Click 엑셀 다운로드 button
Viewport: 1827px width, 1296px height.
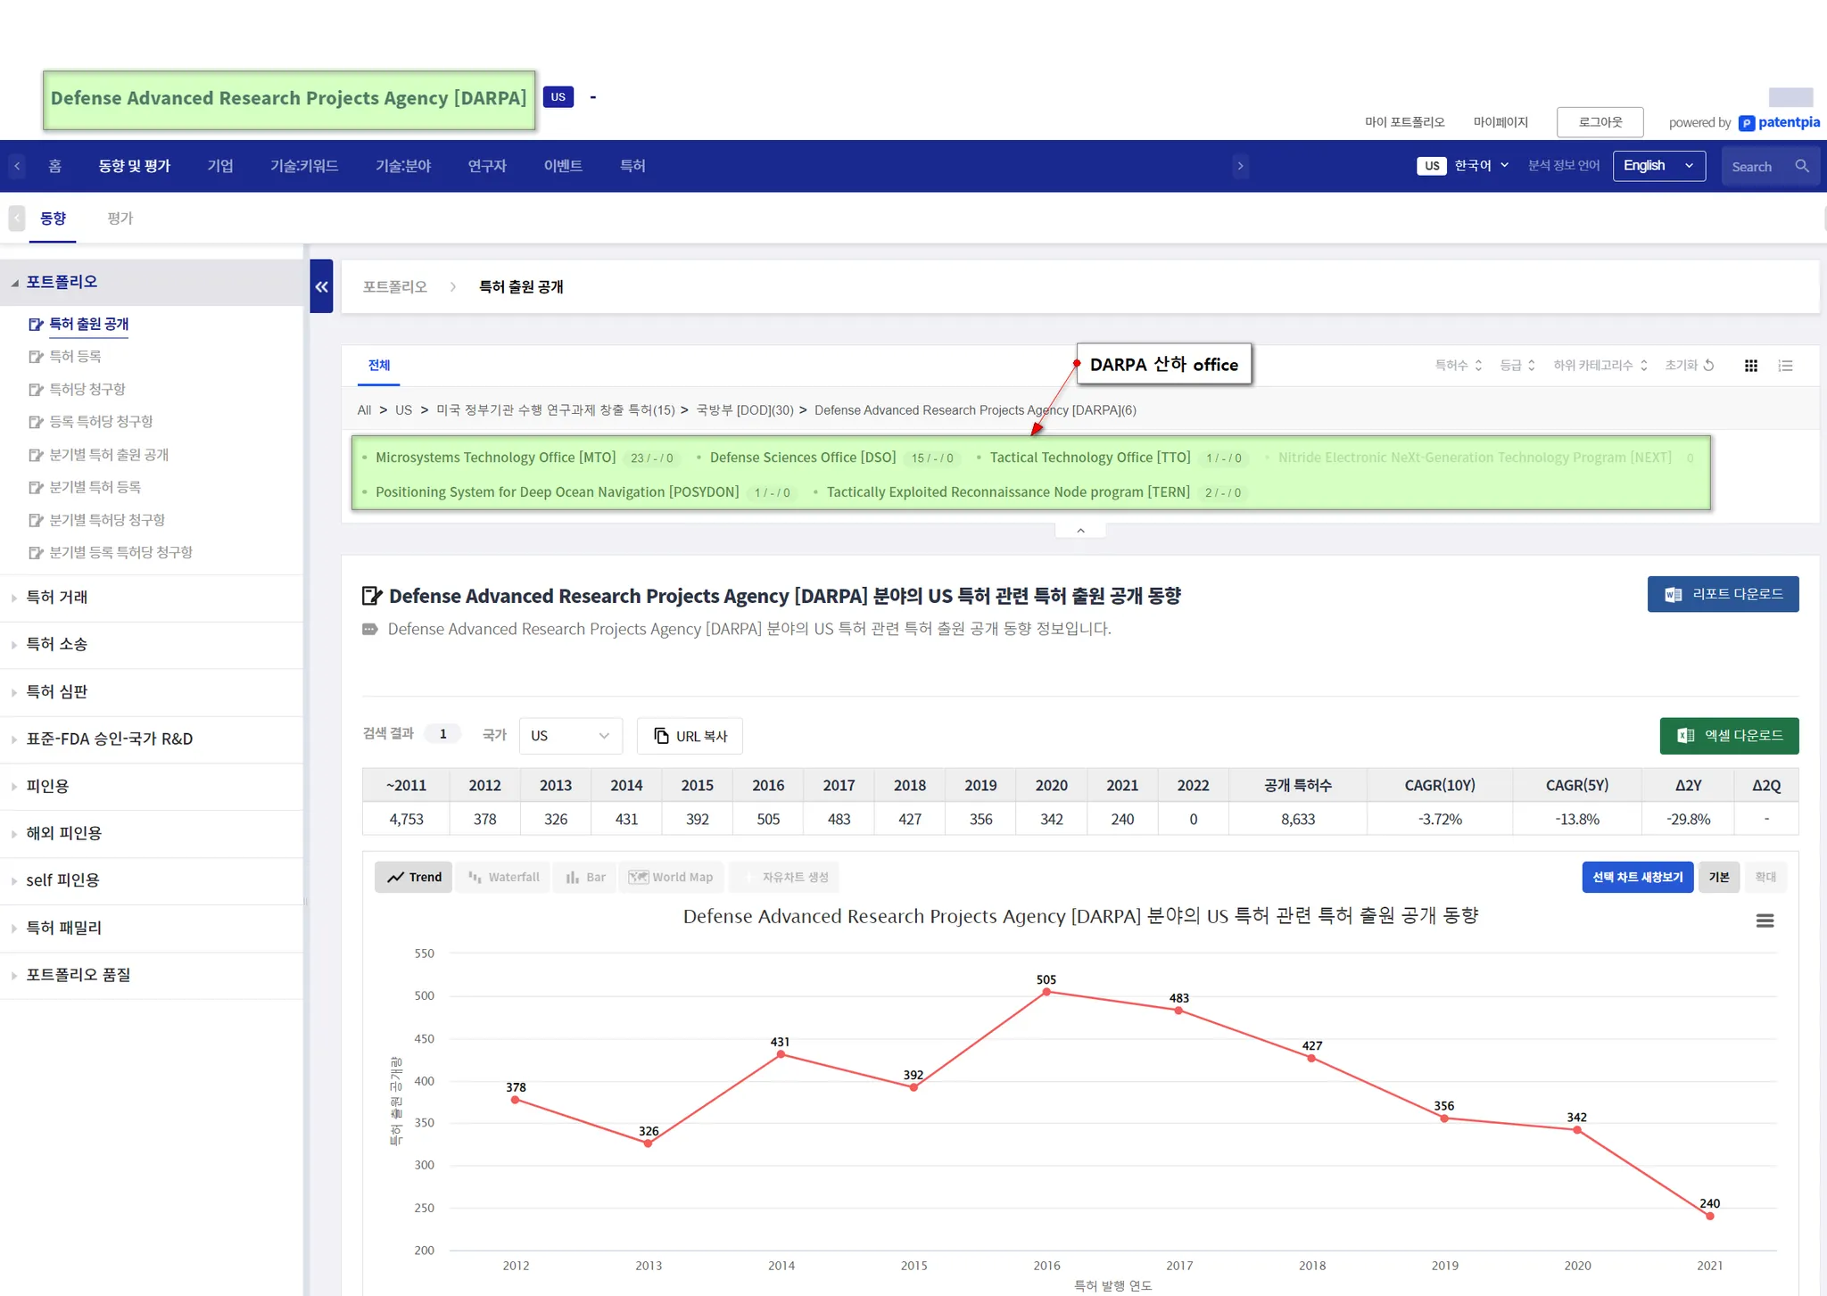pyautogui.click(x=1728, y=736)
